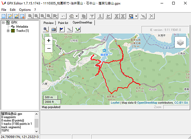The image size is (191, 139).
Task: Open the map layers selector button
Action: (x=180, y=42)
